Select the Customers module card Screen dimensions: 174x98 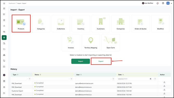pyautogui.click(x=101, y=24)
